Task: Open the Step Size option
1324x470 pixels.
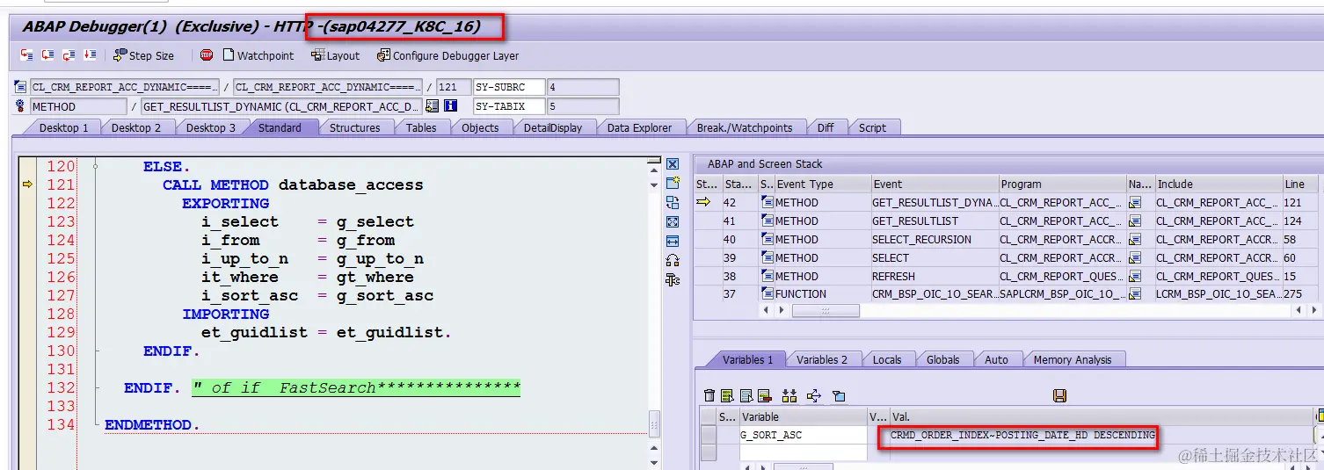Action: point(144,55)
